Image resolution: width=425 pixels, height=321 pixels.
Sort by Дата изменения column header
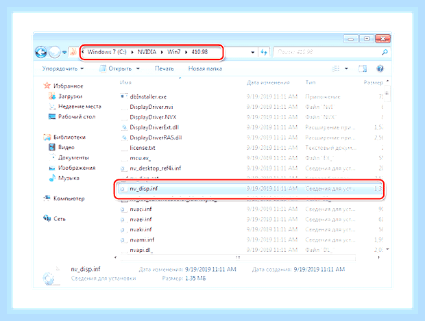coord(268,83)
